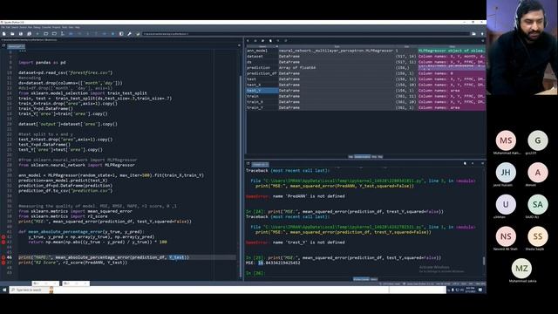
Task: Open the Search menu
Action: point(15,27)
